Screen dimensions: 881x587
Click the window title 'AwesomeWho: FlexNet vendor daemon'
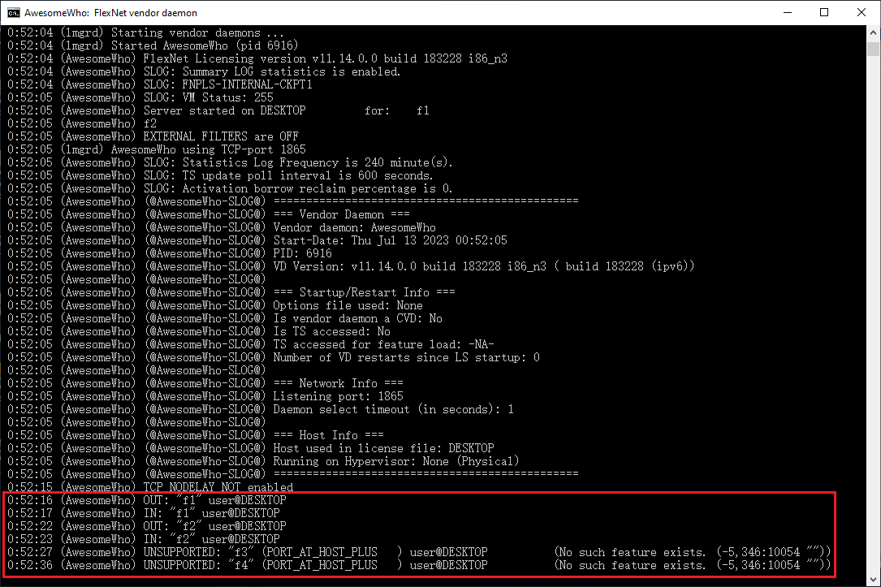[110, 12]
